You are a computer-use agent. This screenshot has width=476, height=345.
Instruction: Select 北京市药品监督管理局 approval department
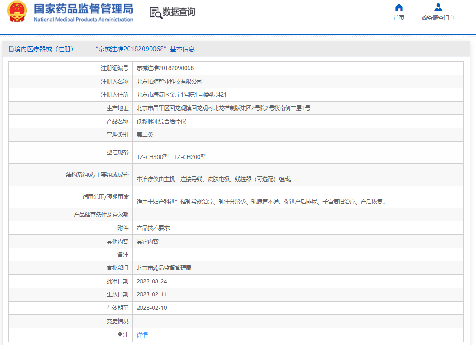click(164, 268)
